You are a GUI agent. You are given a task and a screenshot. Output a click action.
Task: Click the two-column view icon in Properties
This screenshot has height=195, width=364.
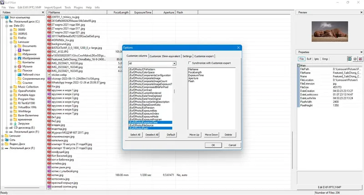click(349, 59)
